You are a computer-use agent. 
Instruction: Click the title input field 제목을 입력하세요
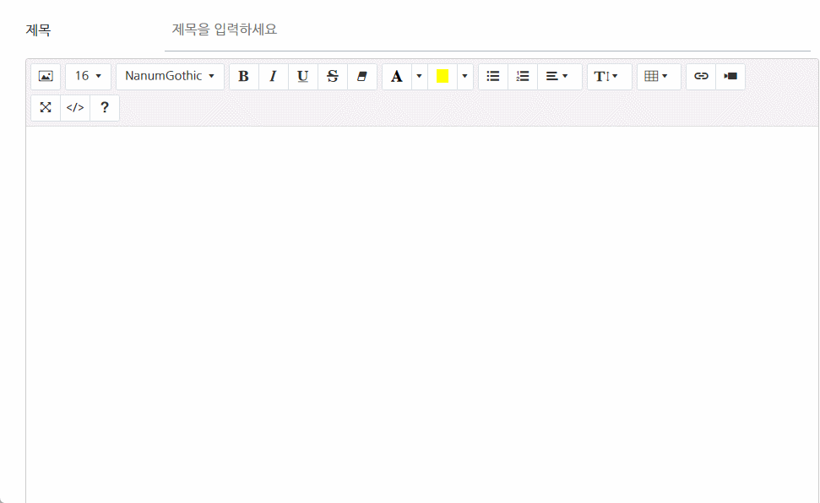[487, 30]
